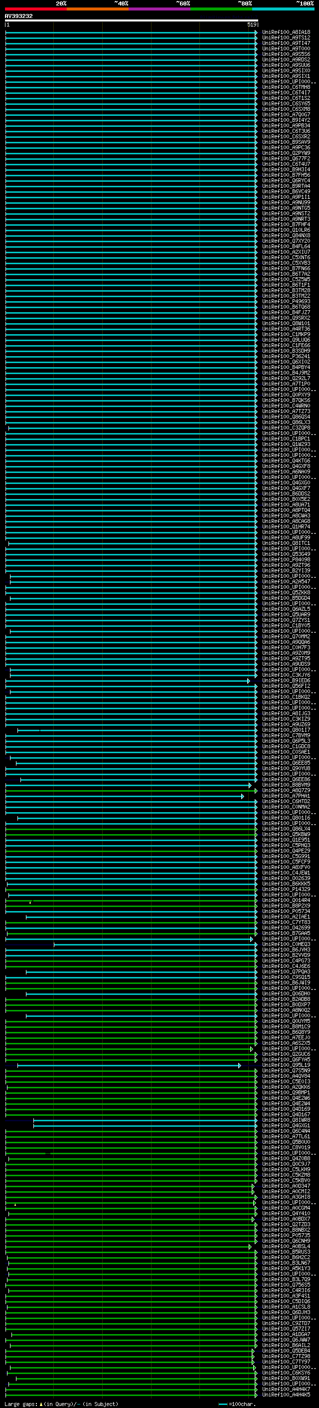Select hit label UniRef100_Q4Y410
Screen dimensions: 319x1408
(286, 1213)
